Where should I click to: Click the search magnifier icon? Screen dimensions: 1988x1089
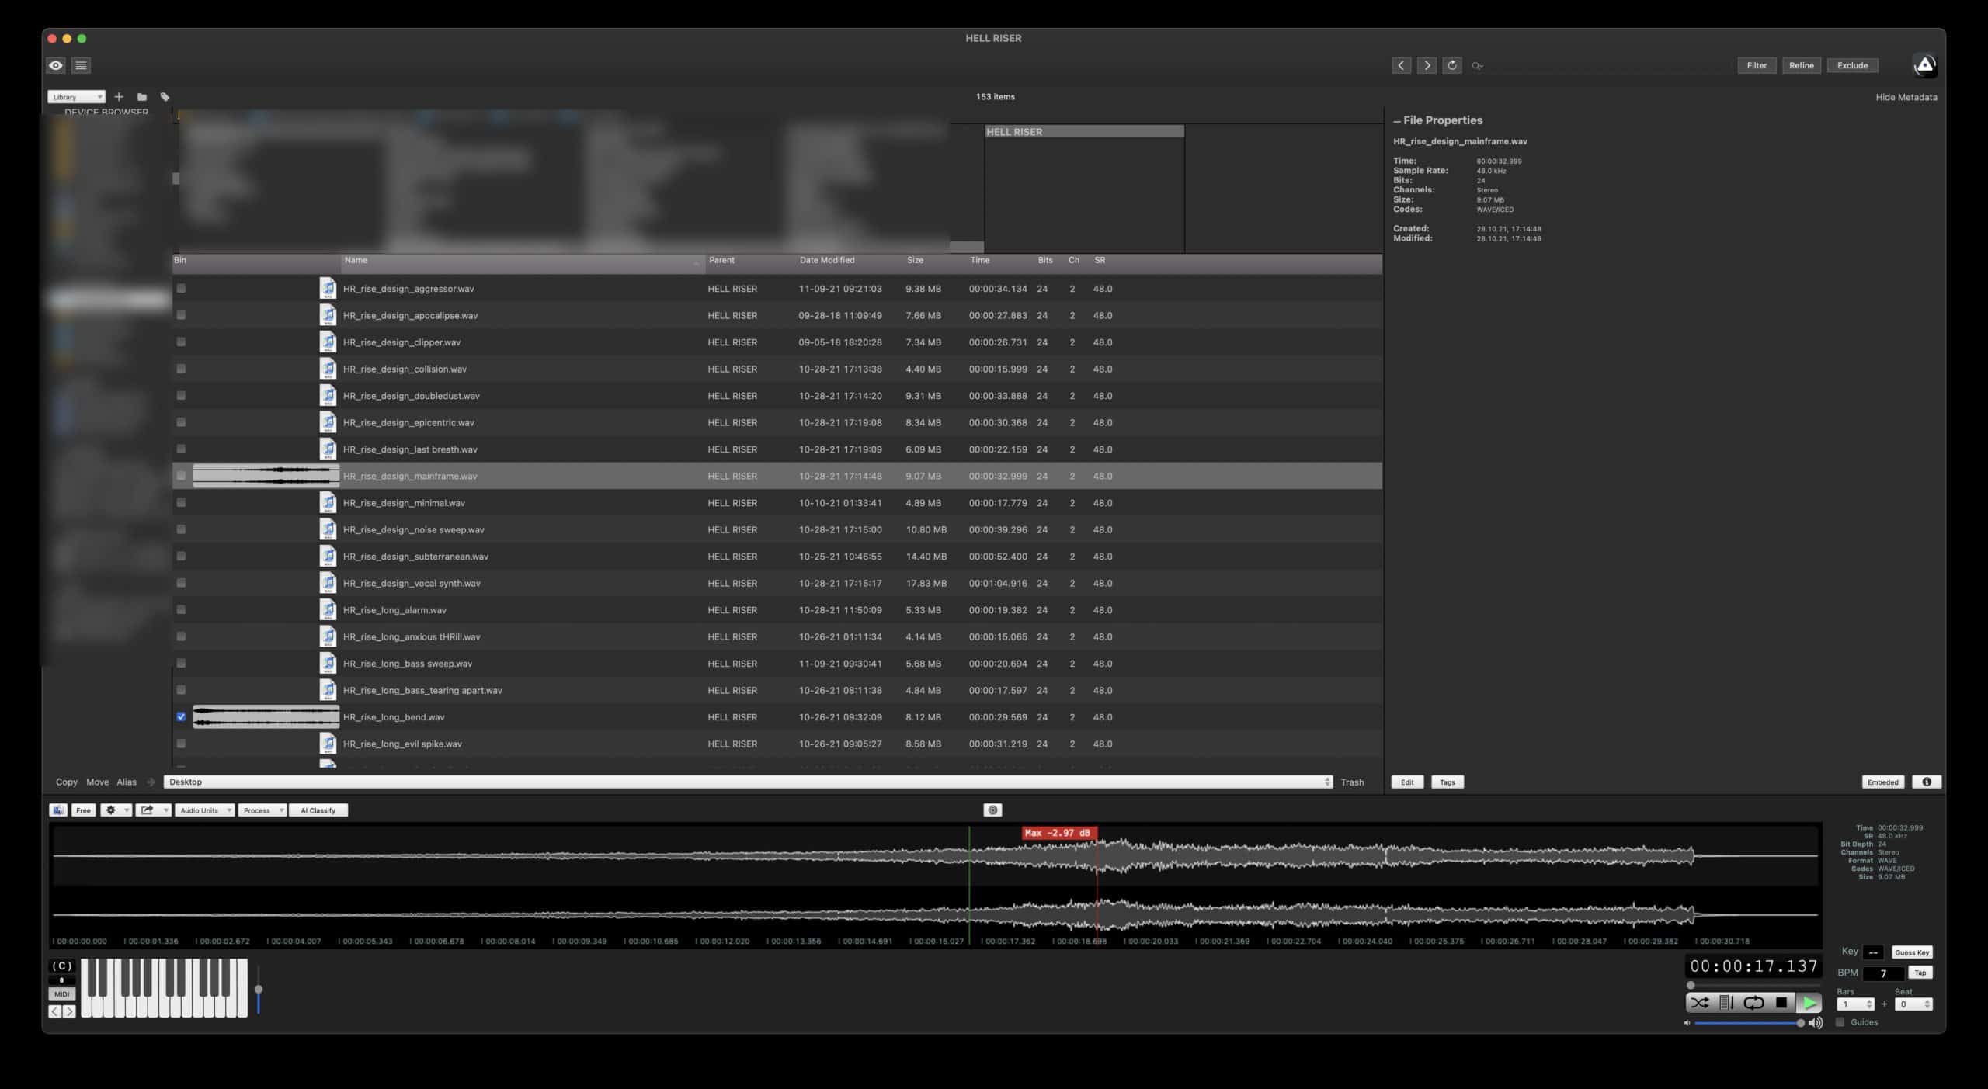(1477, 66)
